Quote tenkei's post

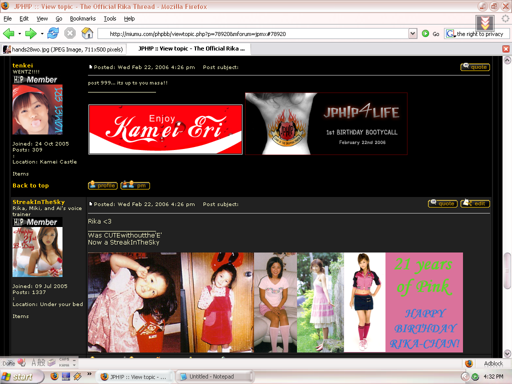[475, 67]
